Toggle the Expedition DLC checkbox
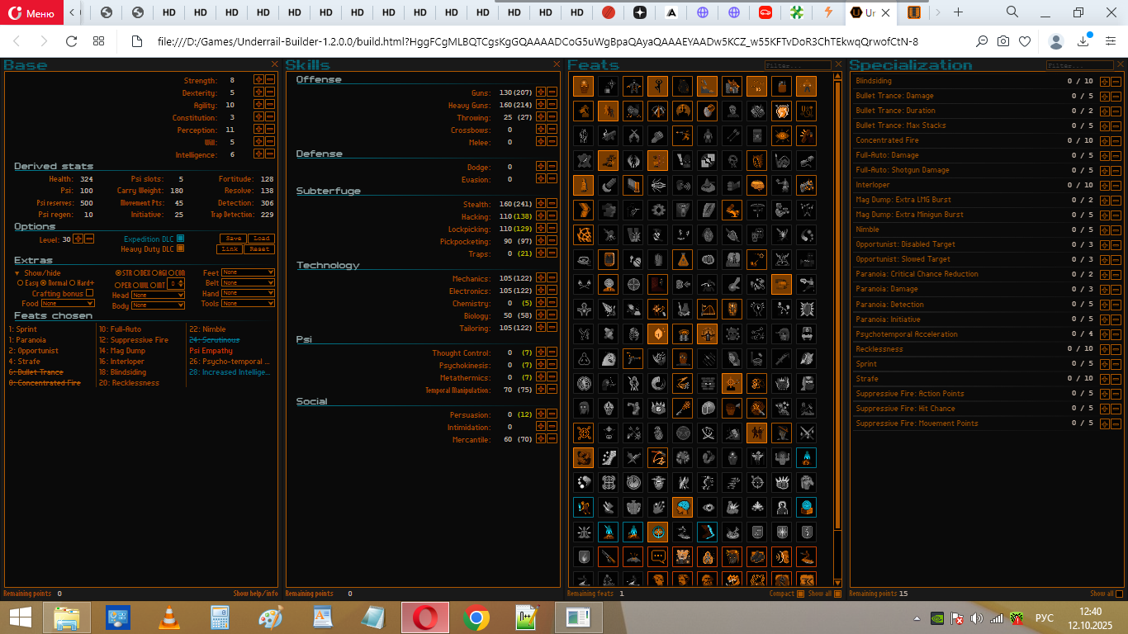The image size is (1128, 634). tap(180, 239)
